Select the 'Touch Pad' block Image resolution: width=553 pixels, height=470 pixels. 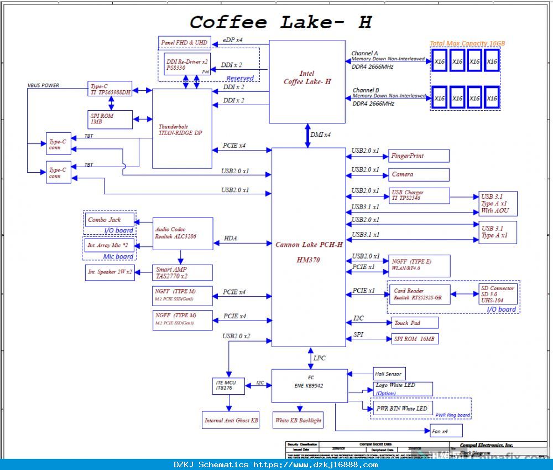click(415, 323)
